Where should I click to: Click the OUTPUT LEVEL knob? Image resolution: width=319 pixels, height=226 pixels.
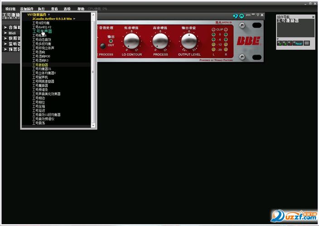coord(189,41)
